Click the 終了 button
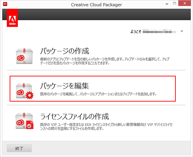 (x=19, y=148)
